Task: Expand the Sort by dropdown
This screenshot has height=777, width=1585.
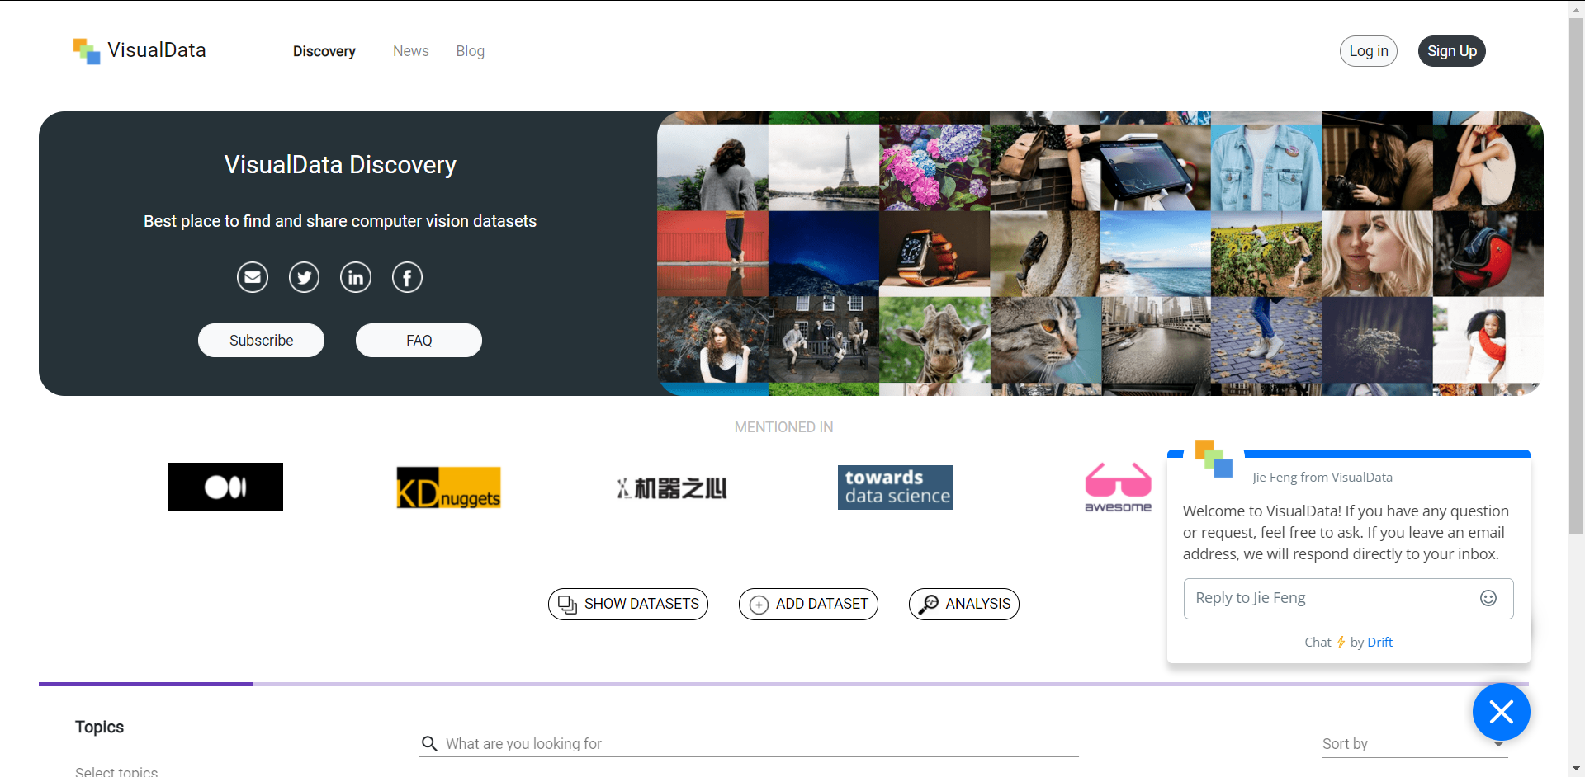Action: (x=1415, y=743)
